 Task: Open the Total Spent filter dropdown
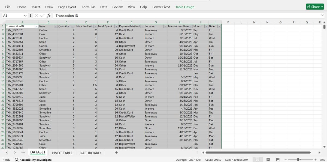tap(116, 26)
